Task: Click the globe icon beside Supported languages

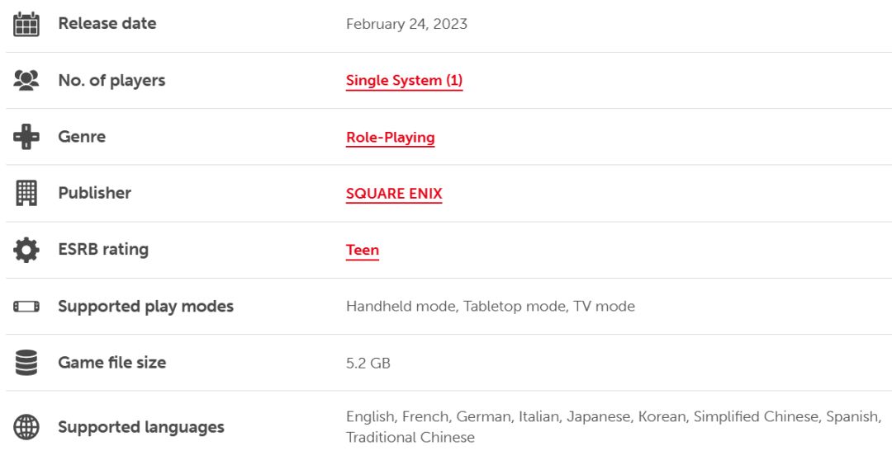Action: (26, 427)
